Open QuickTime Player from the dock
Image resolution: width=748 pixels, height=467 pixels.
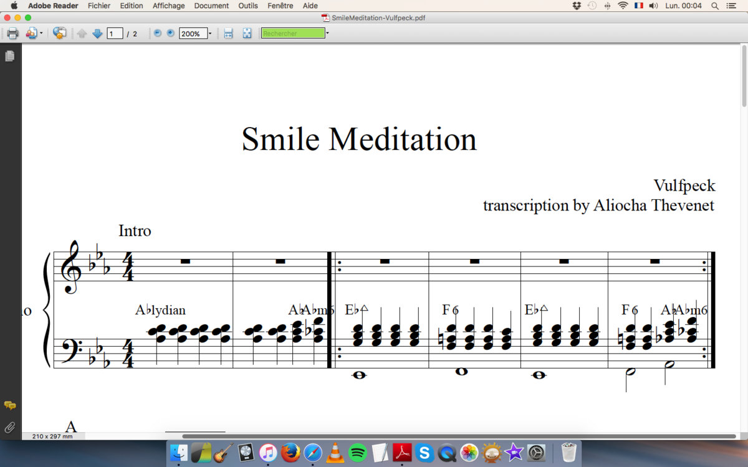[447, 453]
